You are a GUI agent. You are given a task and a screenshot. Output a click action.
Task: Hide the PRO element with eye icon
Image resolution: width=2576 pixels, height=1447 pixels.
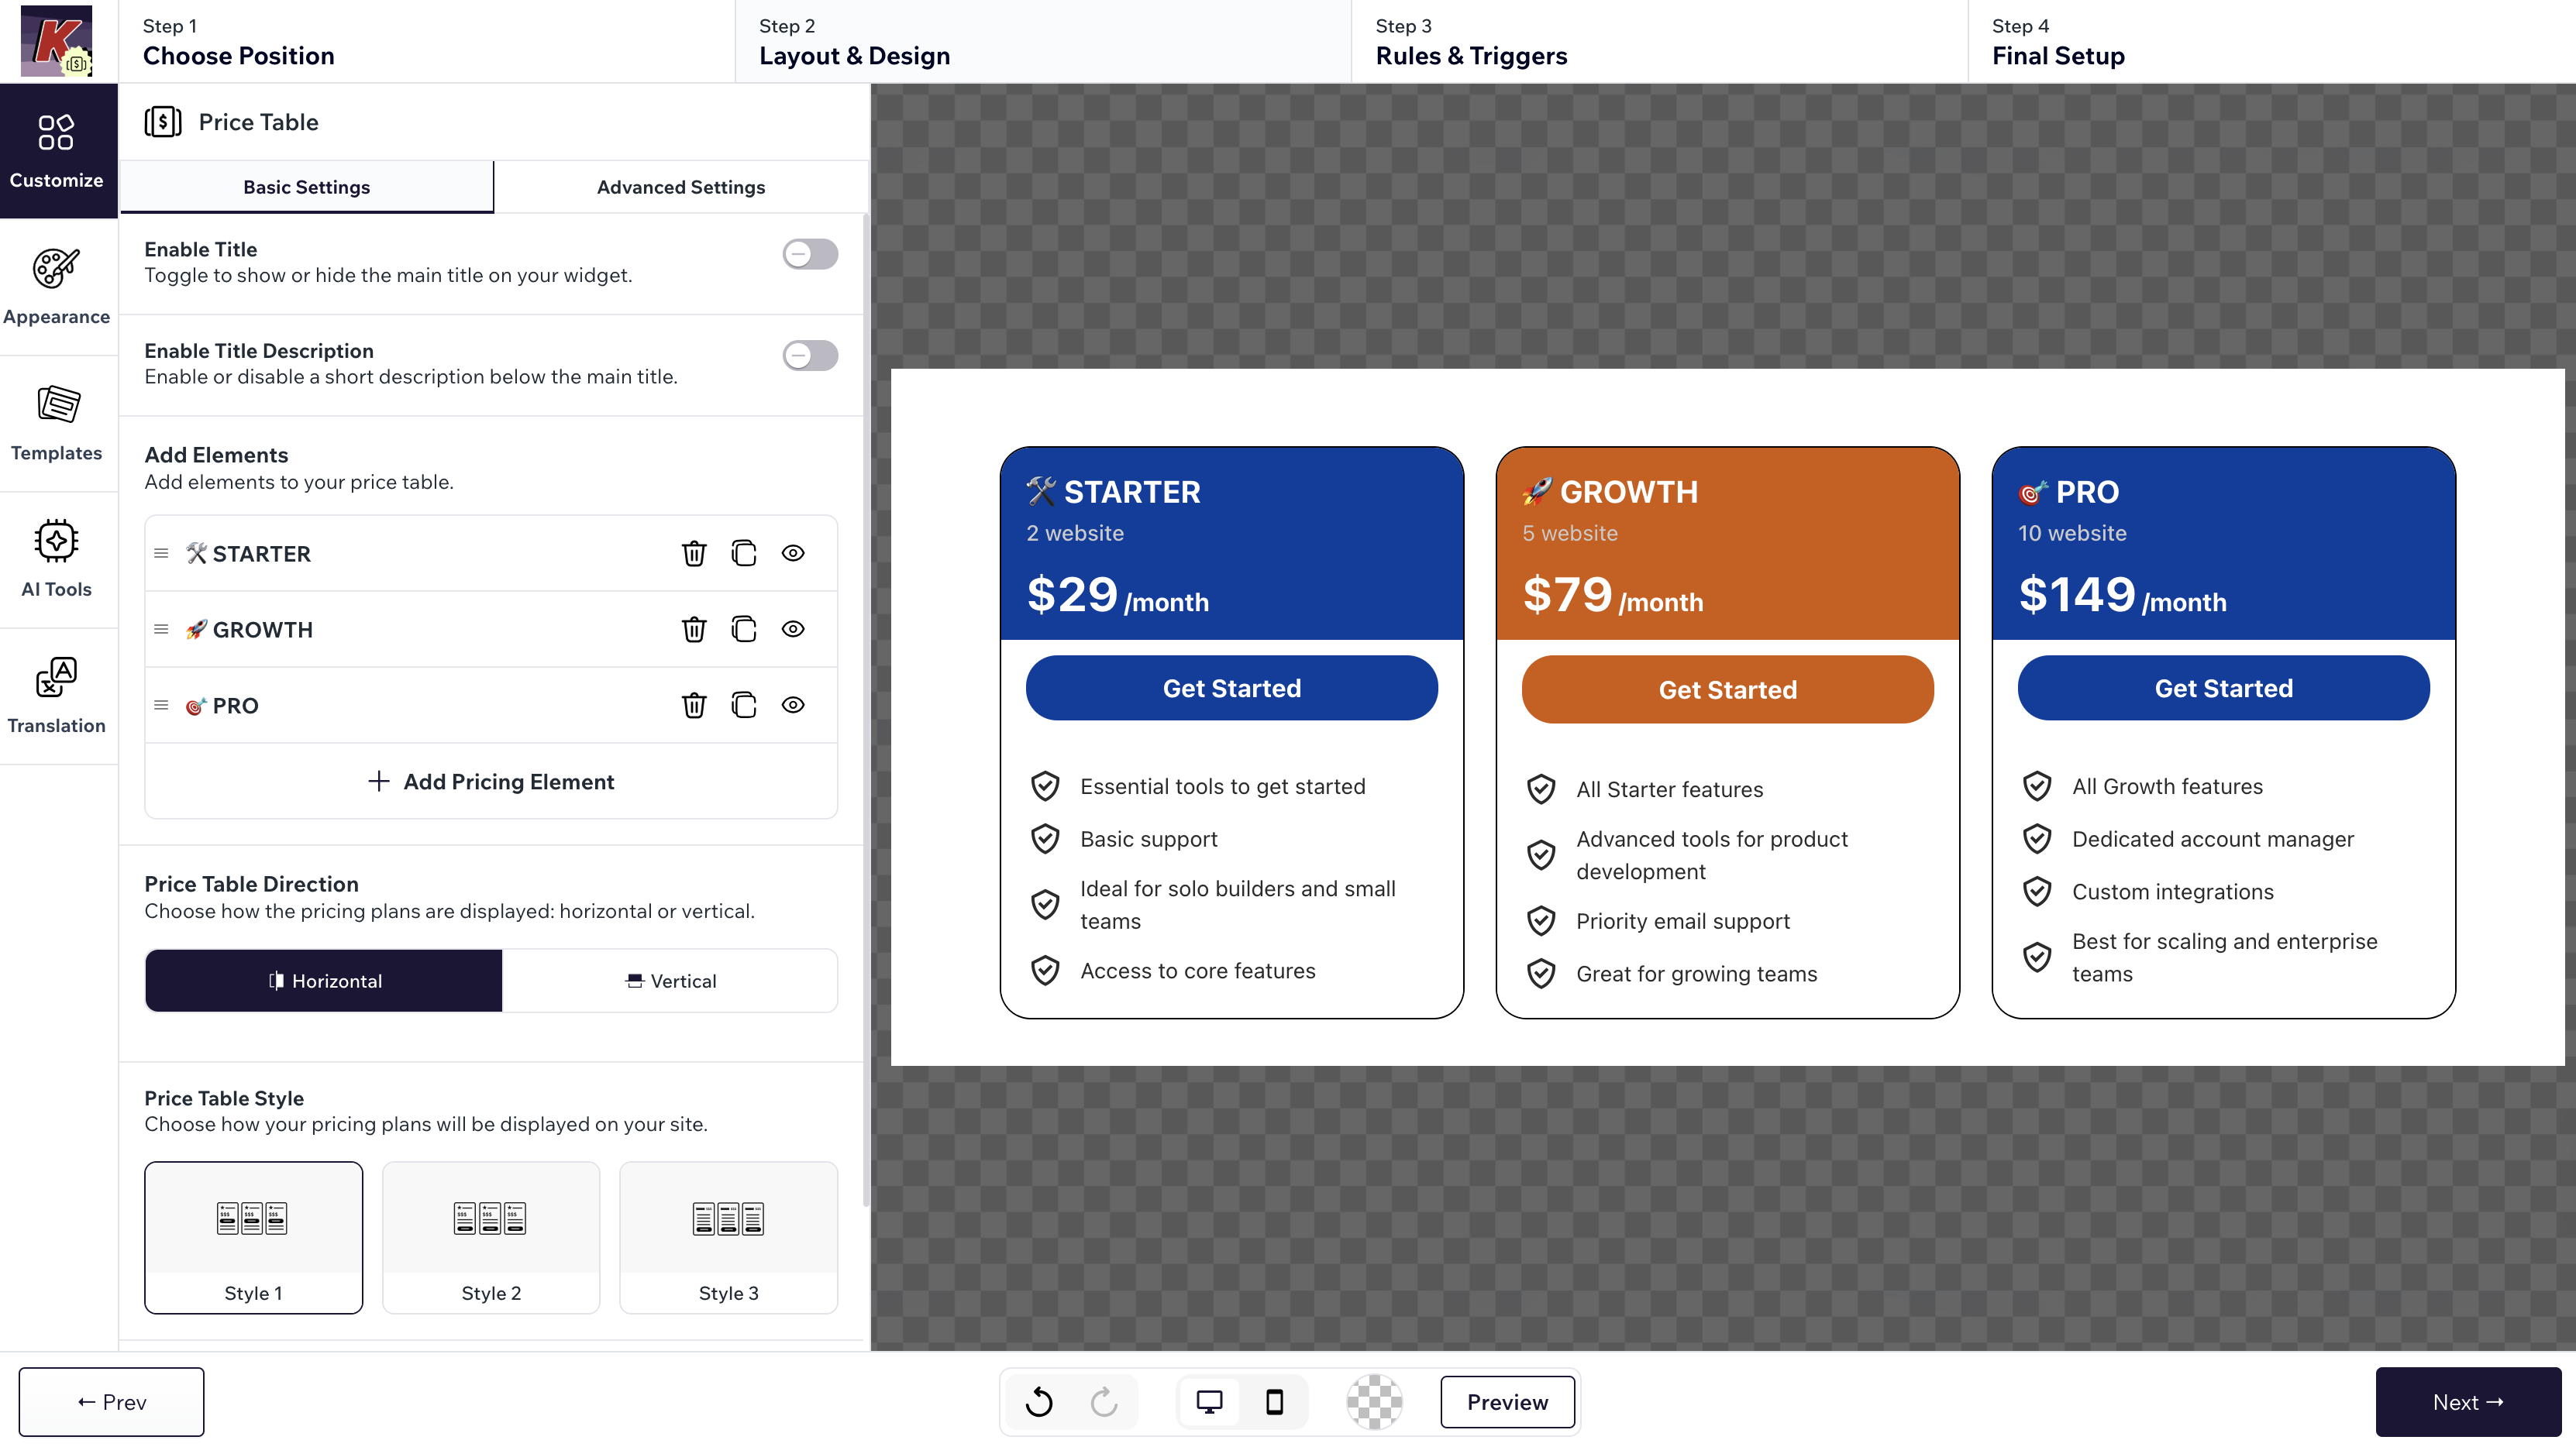(x=793, y=704)
